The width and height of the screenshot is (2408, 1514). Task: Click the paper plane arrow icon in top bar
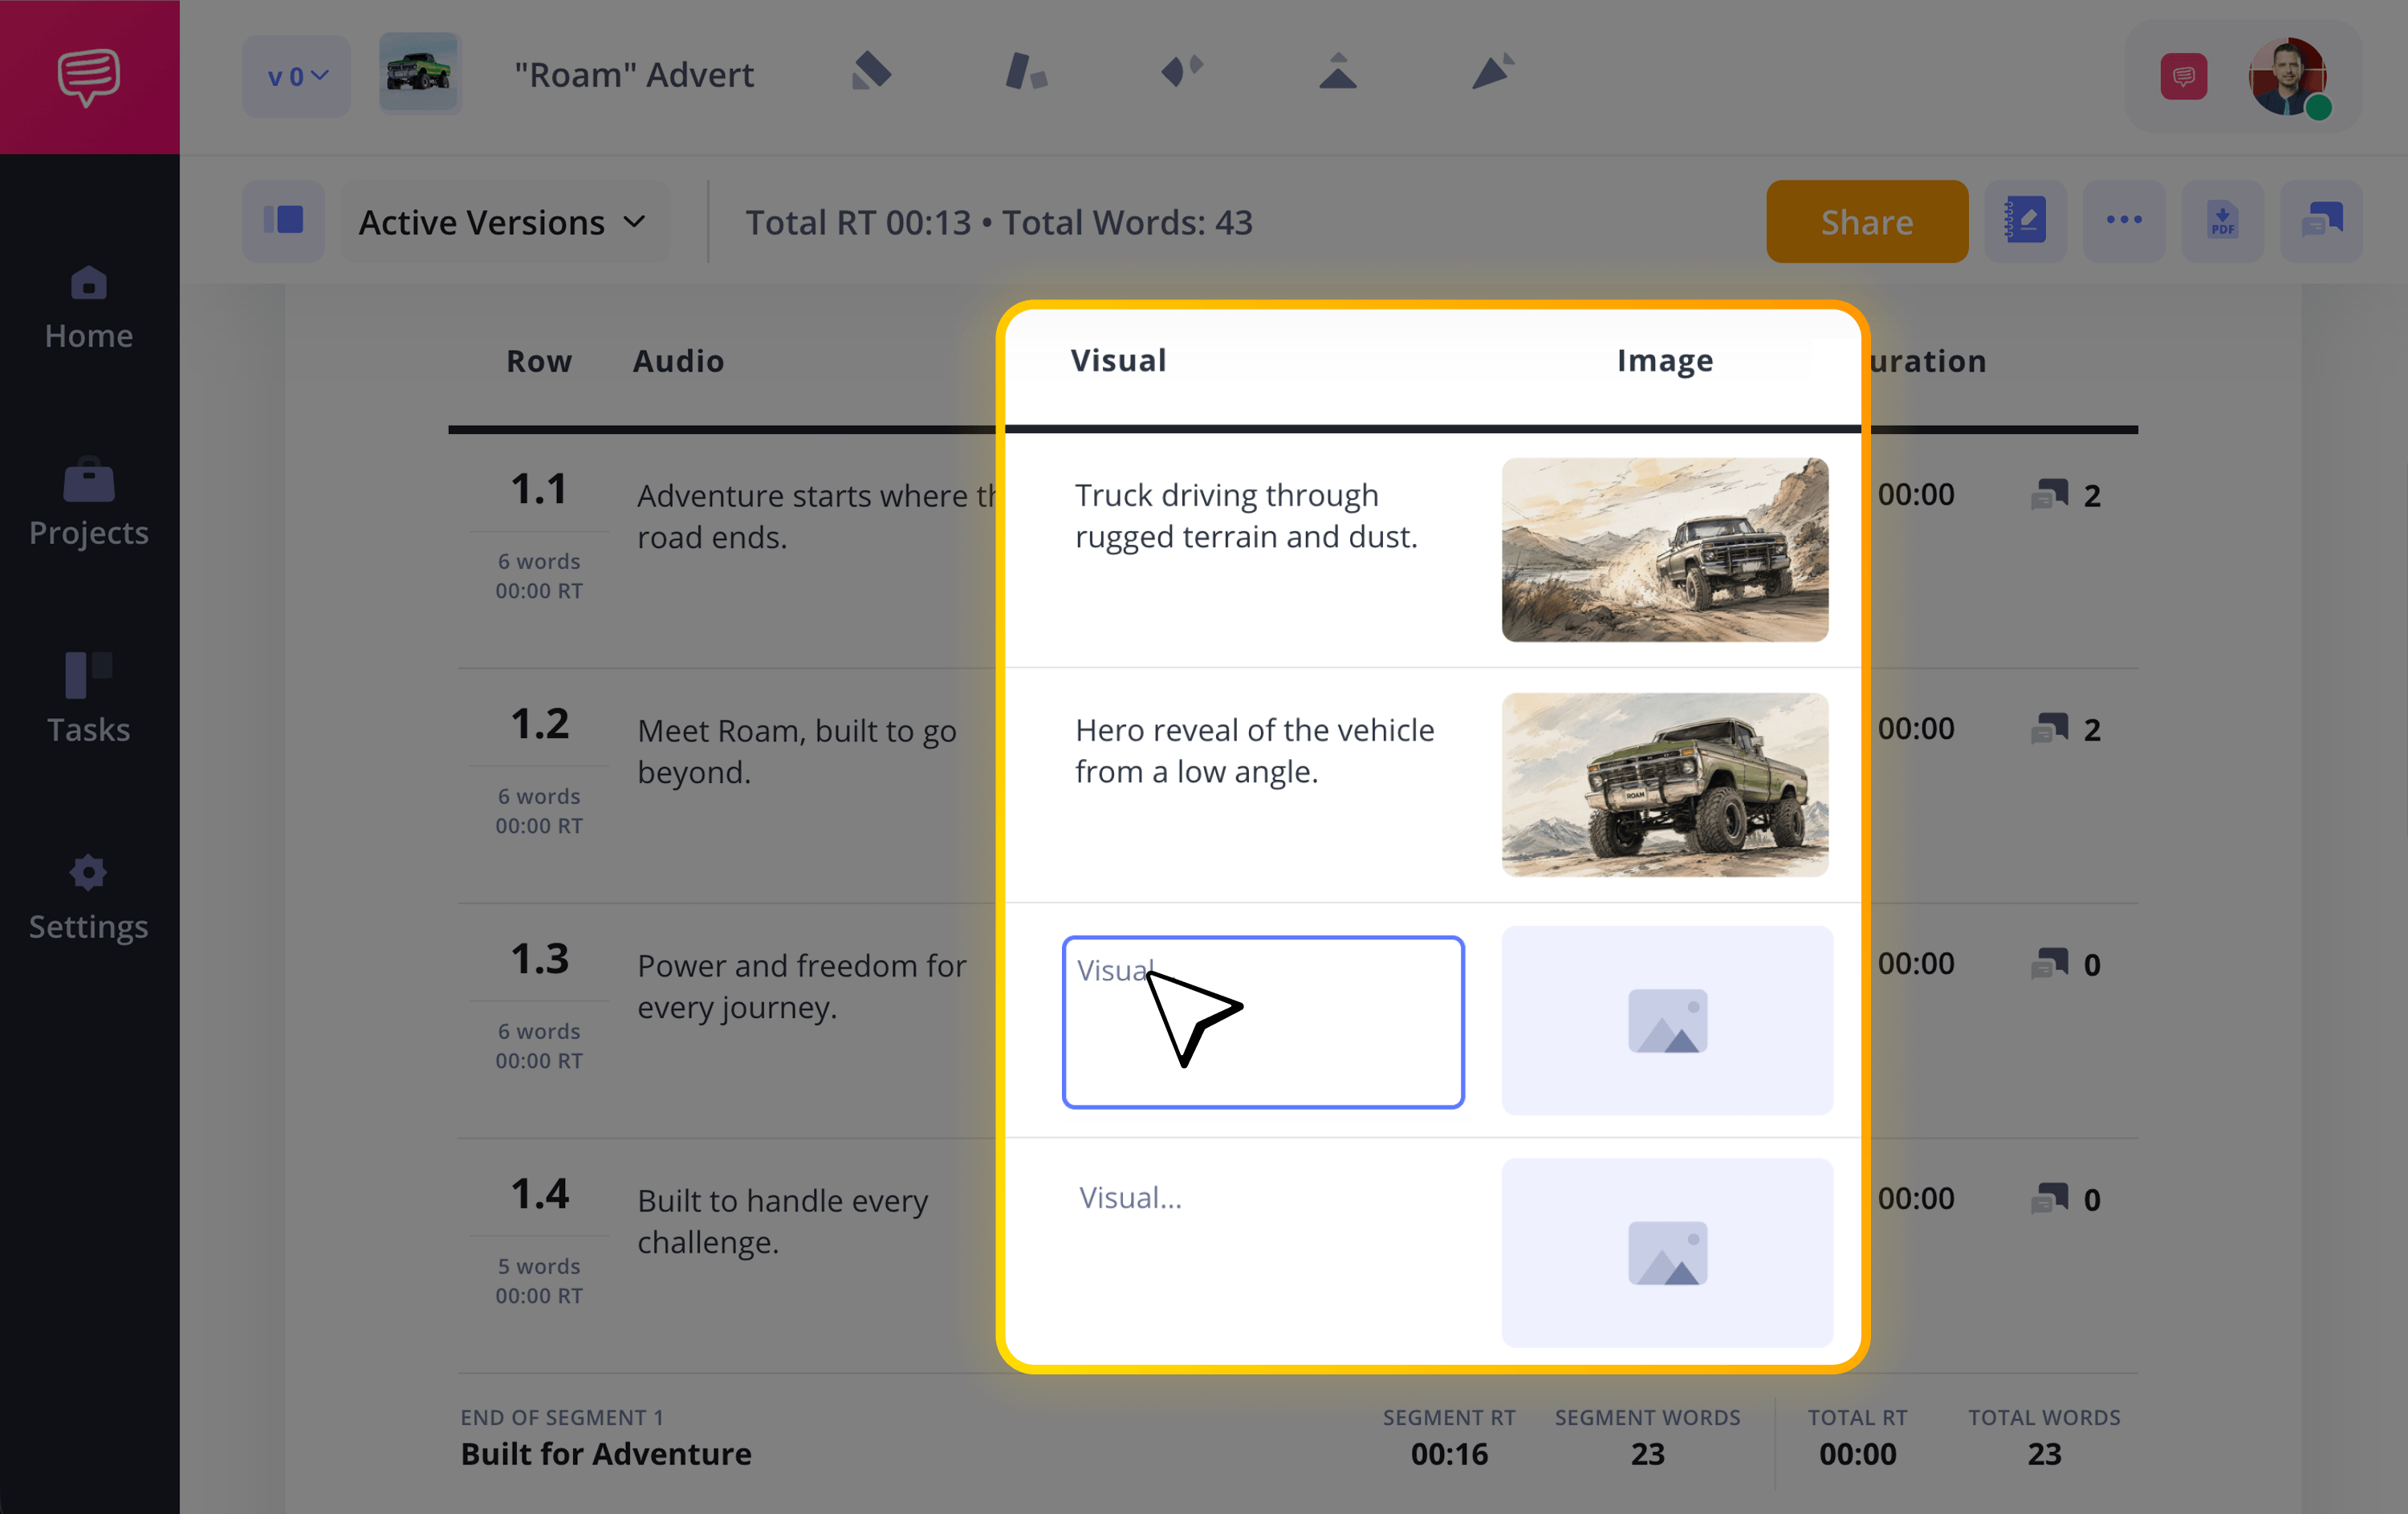click(1493, 72)
